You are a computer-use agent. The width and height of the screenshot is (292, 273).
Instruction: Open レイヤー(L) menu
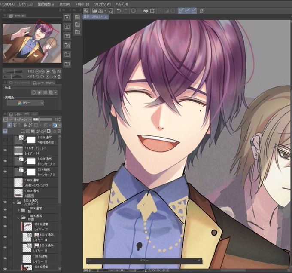pos(26,4)
